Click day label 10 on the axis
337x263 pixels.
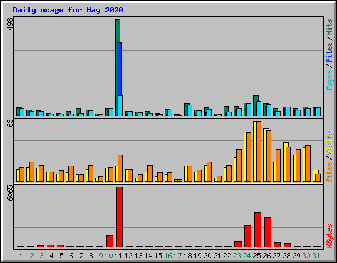click(x=109, y=256)
